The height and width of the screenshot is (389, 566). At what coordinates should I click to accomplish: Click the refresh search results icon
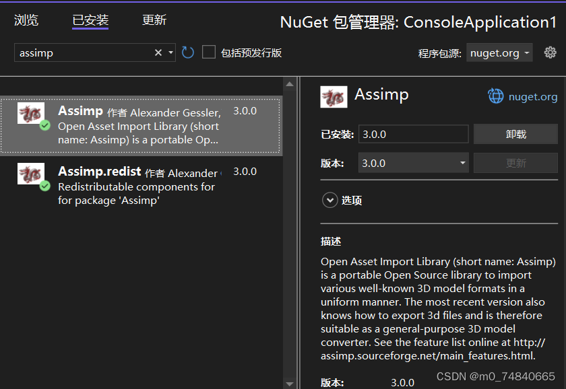click(187, 52)
